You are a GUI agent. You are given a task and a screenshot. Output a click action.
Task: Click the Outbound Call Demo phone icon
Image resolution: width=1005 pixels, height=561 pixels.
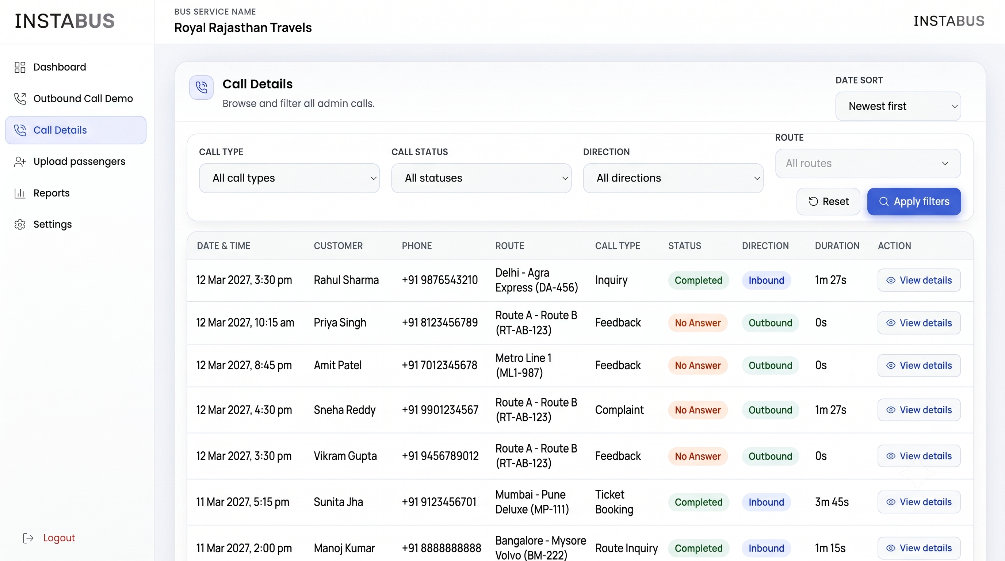20,99
